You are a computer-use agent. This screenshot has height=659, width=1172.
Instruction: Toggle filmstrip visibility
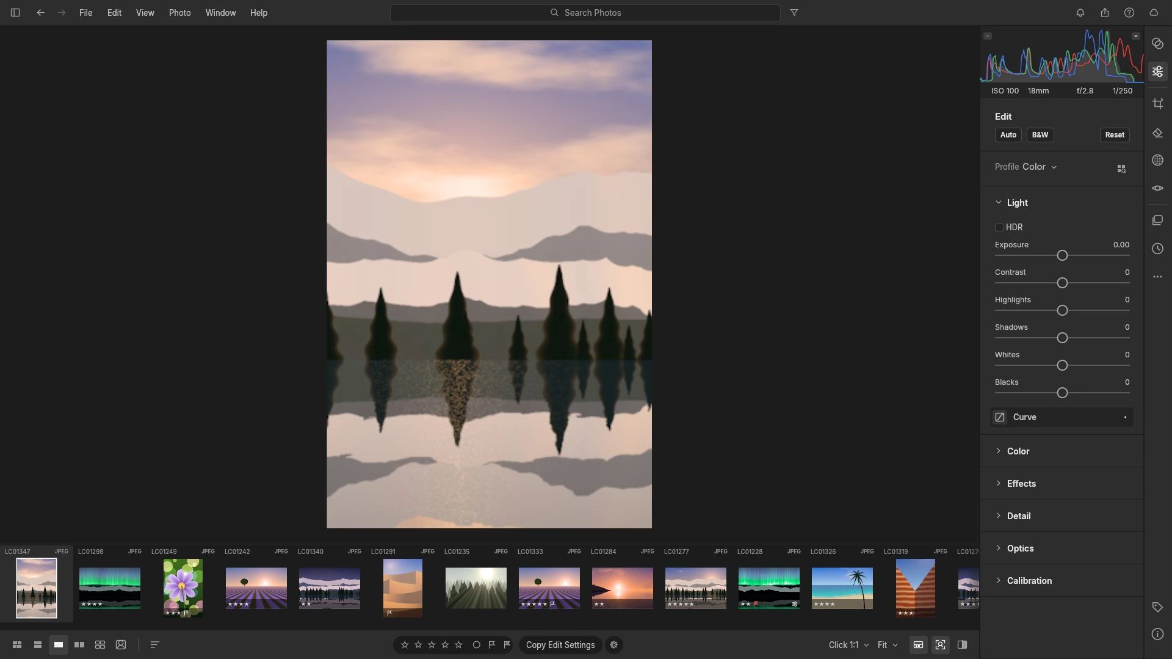pos(918,645)
